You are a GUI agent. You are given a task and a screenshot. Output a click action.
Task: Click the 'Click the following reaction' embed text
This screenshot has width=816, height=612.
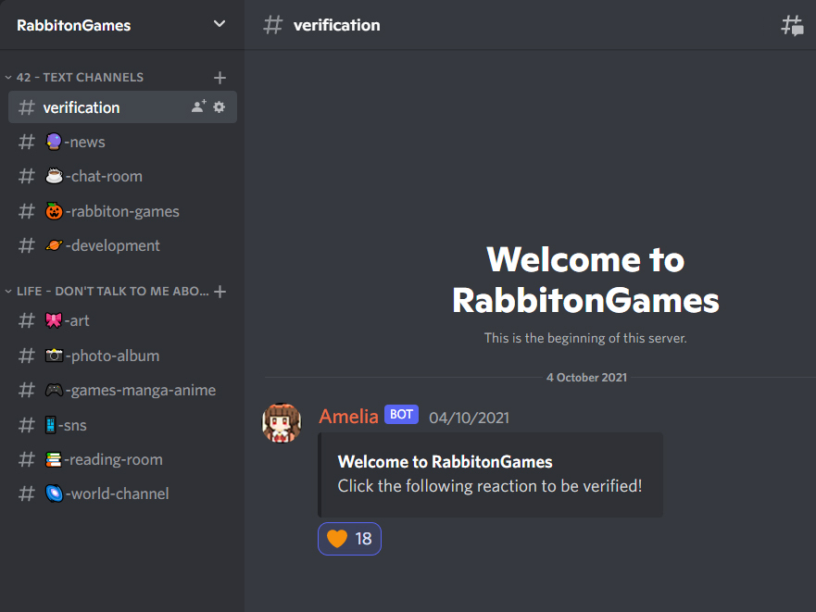click(490, 486)
